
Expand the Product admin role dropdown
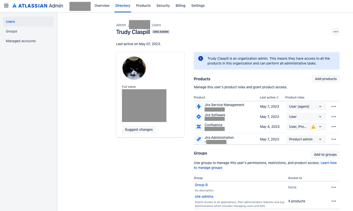306,139
